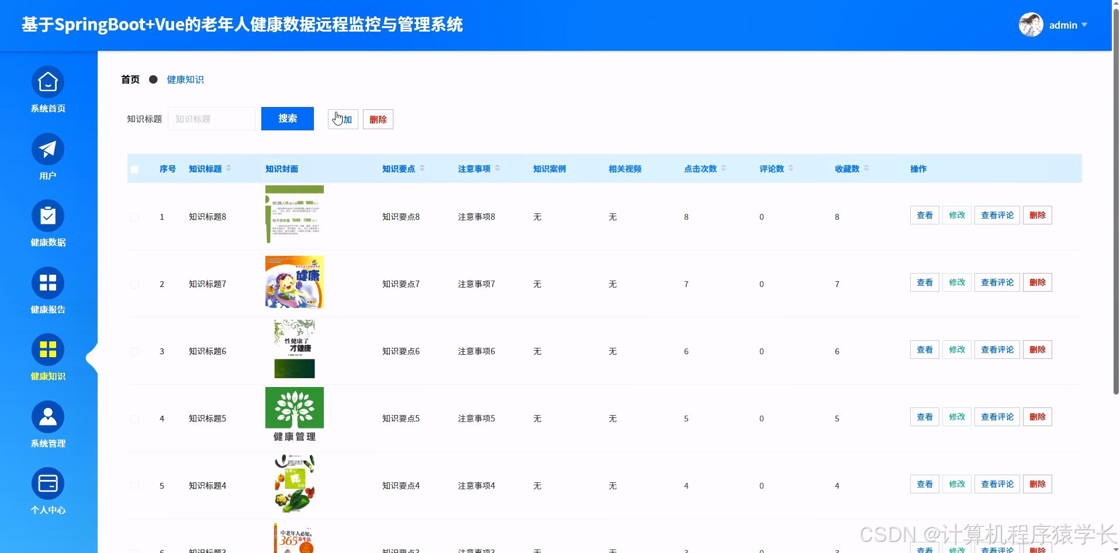Click the admin user avatar picture
The width and height of the screenshot is (1120, 553).
(1029, 25)
